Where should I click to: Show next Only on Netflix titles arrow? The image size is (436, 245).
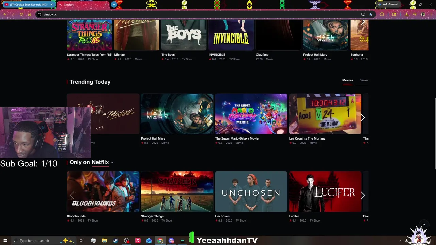363,195
